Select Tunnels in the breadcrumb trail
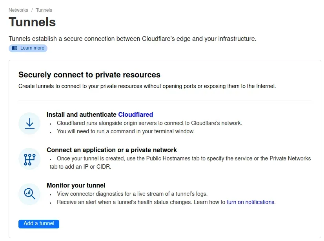 click(44, 10)
